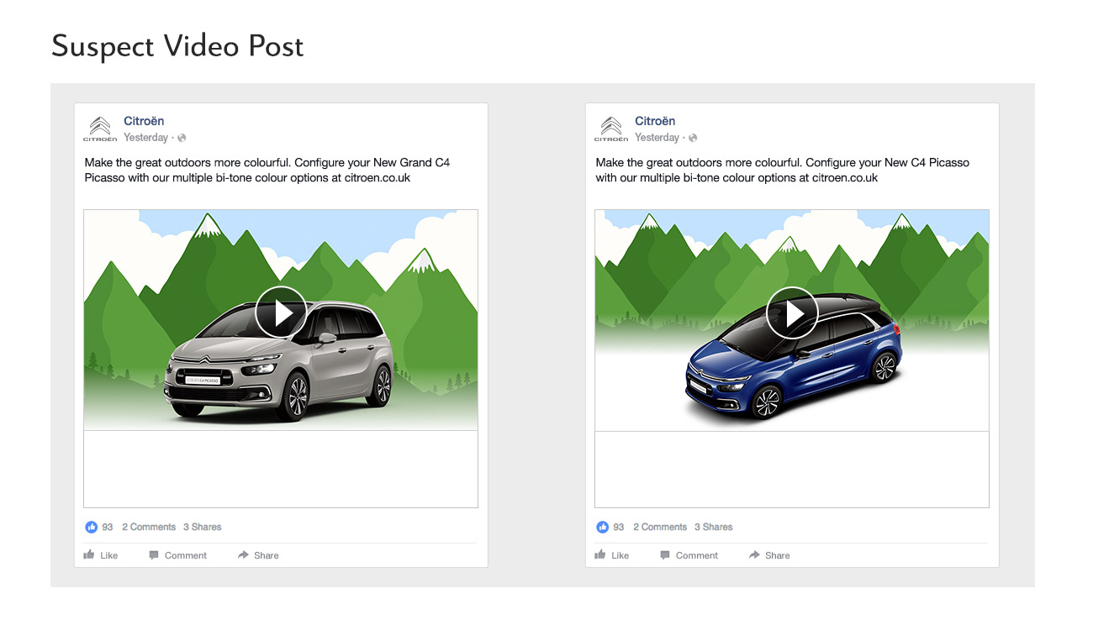Image resolution: width=1093 pixels, height=630 pixels.
Task: Open Citroën page name in Grand C4 post
Action: (144, 121)
